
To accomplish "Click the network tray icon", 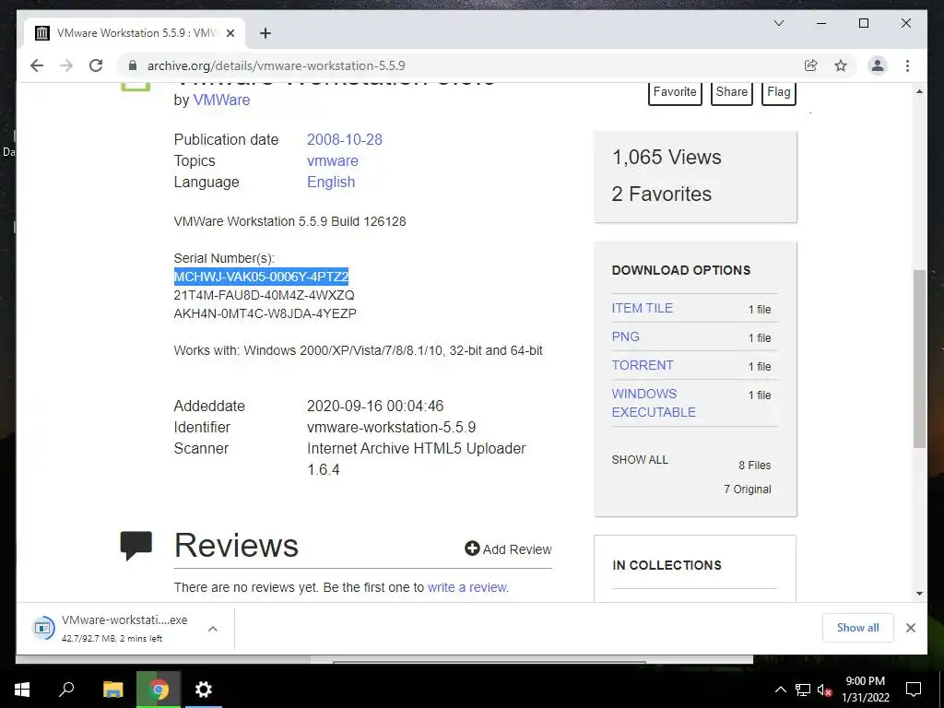I will [x=803, y=690].
